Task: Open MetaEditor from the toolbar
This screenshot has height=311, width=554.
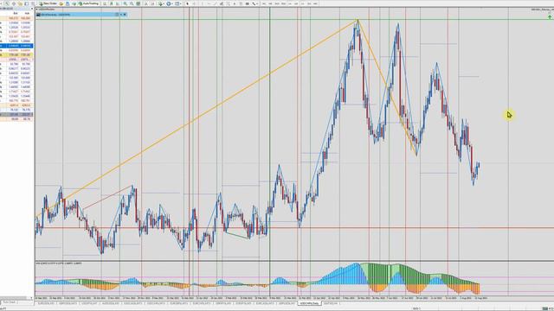Action: [x=61, y=3]
